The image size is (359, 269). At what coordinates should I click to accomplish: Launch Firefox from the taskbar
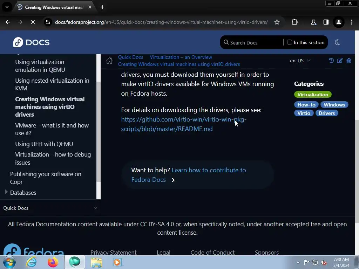pos(53,262)
